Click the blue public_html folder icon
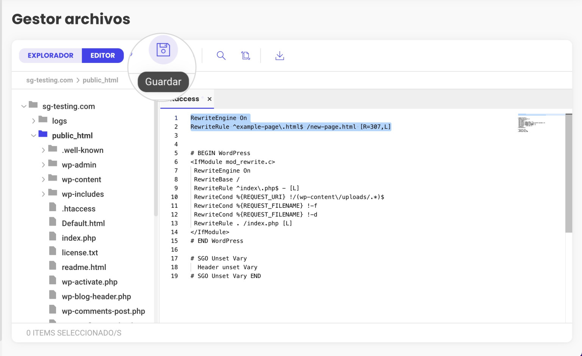This screenshot has height=356, width=582. [43, 134]
